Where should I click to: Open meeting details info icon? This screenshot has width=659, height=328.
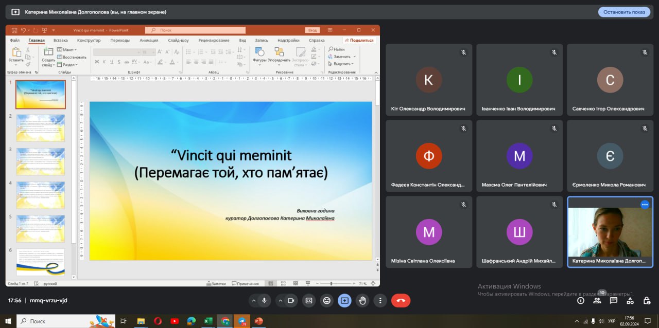coord(581,300)
